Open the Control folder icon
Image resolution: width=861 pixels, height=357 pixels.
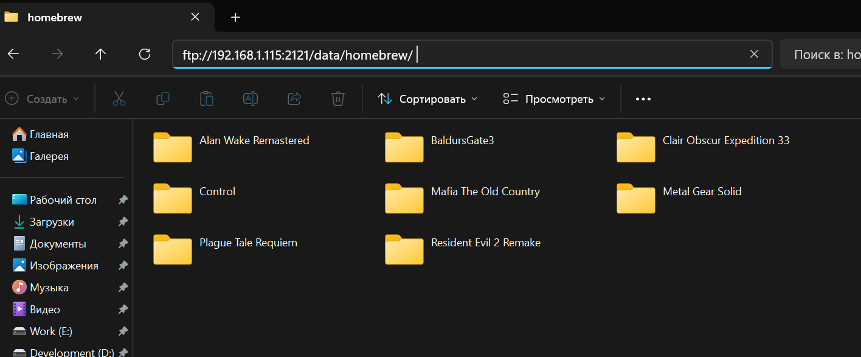pos(173,198)
